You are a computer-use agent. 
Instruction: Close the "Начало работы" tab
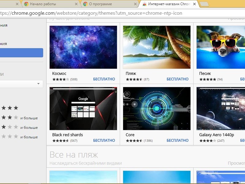tap(76, 4)
